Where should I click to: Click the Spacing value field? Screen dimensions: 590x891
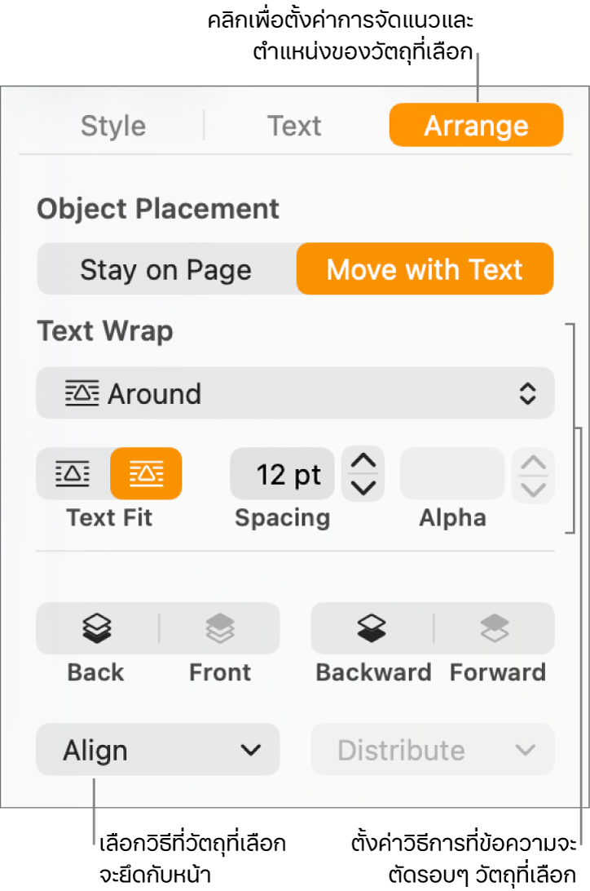pos(282,474)
